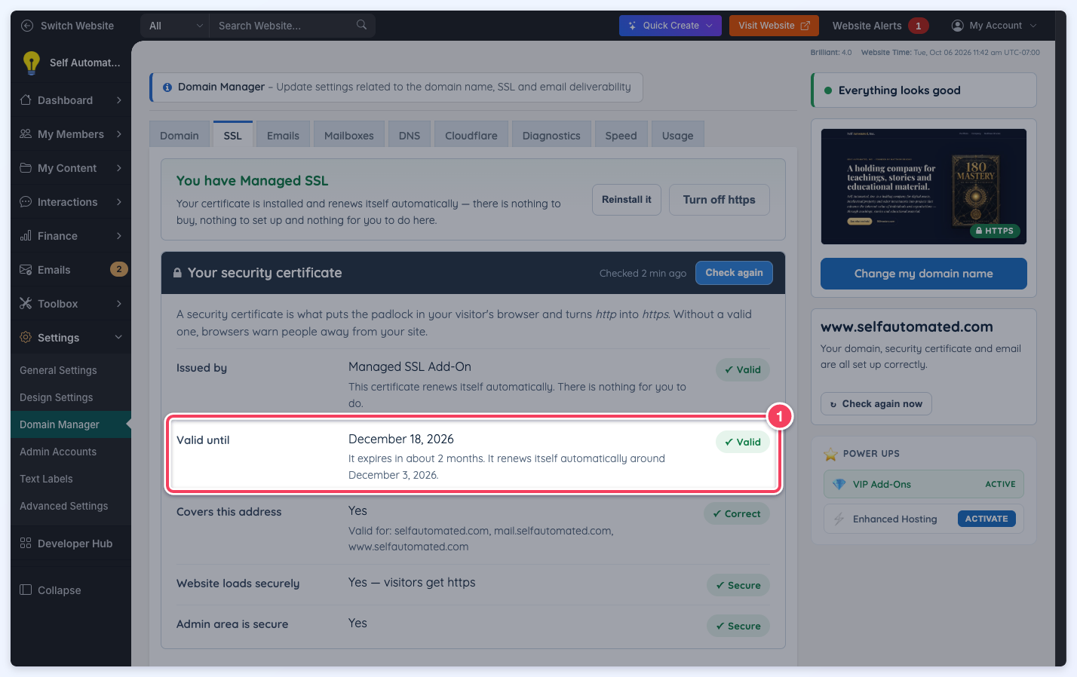Expand the My Members submenu chevron
This screenshot has width=1077, height=677.
119,134
